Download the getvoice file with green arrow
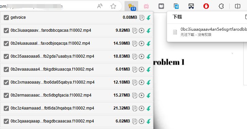The height and width of the screenshot is (129, 247). pos(149,17)
